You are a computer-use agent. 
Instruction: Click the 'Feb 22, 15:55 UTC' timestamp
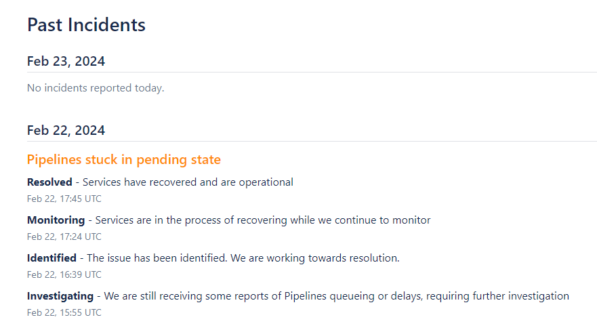click(64, 313)
